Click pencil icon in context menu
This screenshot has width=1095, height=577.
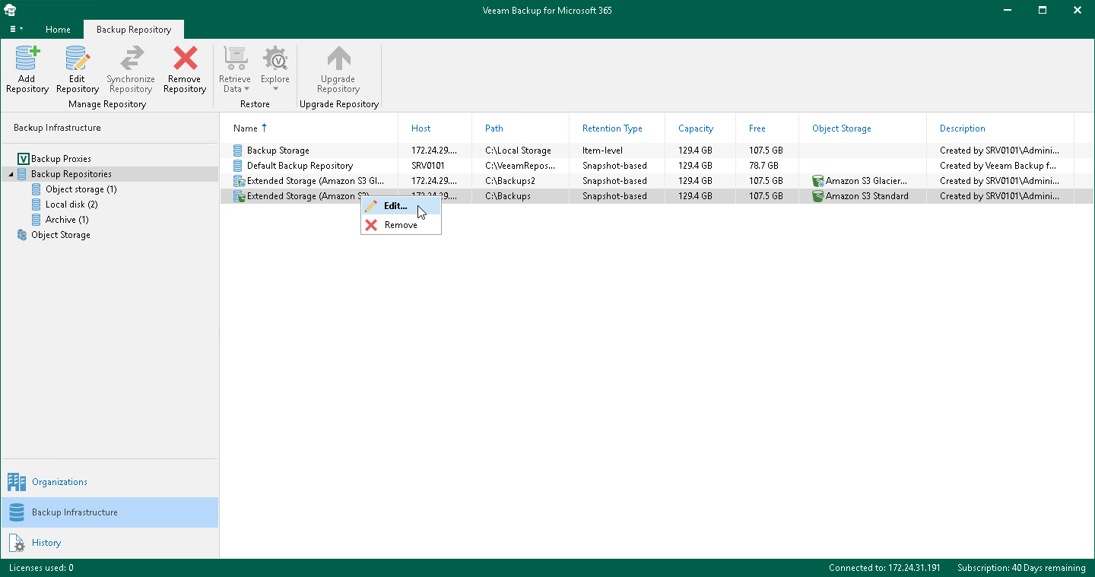371,206
